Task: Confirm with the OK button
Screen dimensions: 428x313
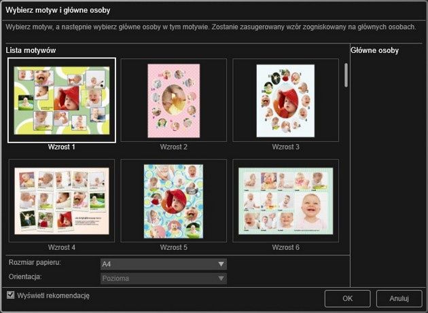Action: click(347, 299)
